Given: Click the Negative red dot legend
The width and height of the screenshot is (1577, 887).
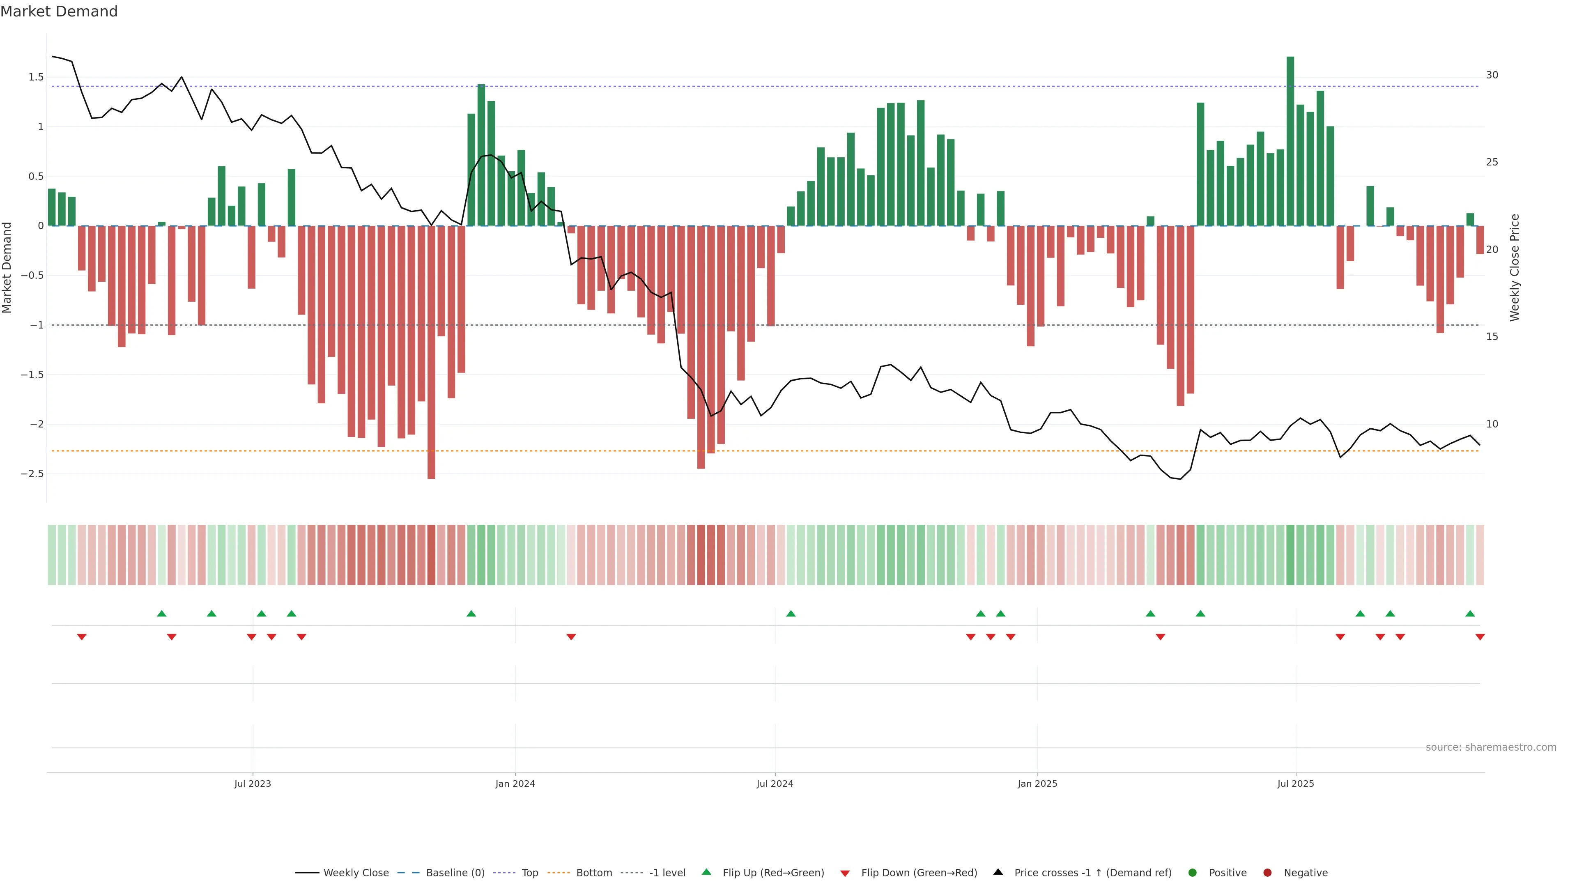Looking at the screenshot, I should click(x=1267, y=873).
